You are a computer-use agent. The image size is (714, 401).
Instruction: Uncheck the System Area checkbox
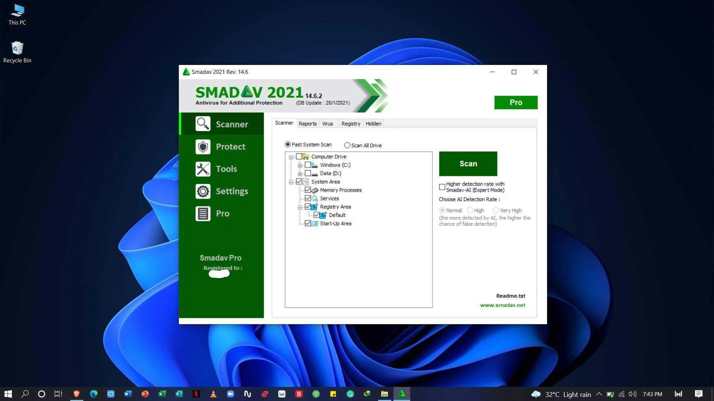(299, 182)
